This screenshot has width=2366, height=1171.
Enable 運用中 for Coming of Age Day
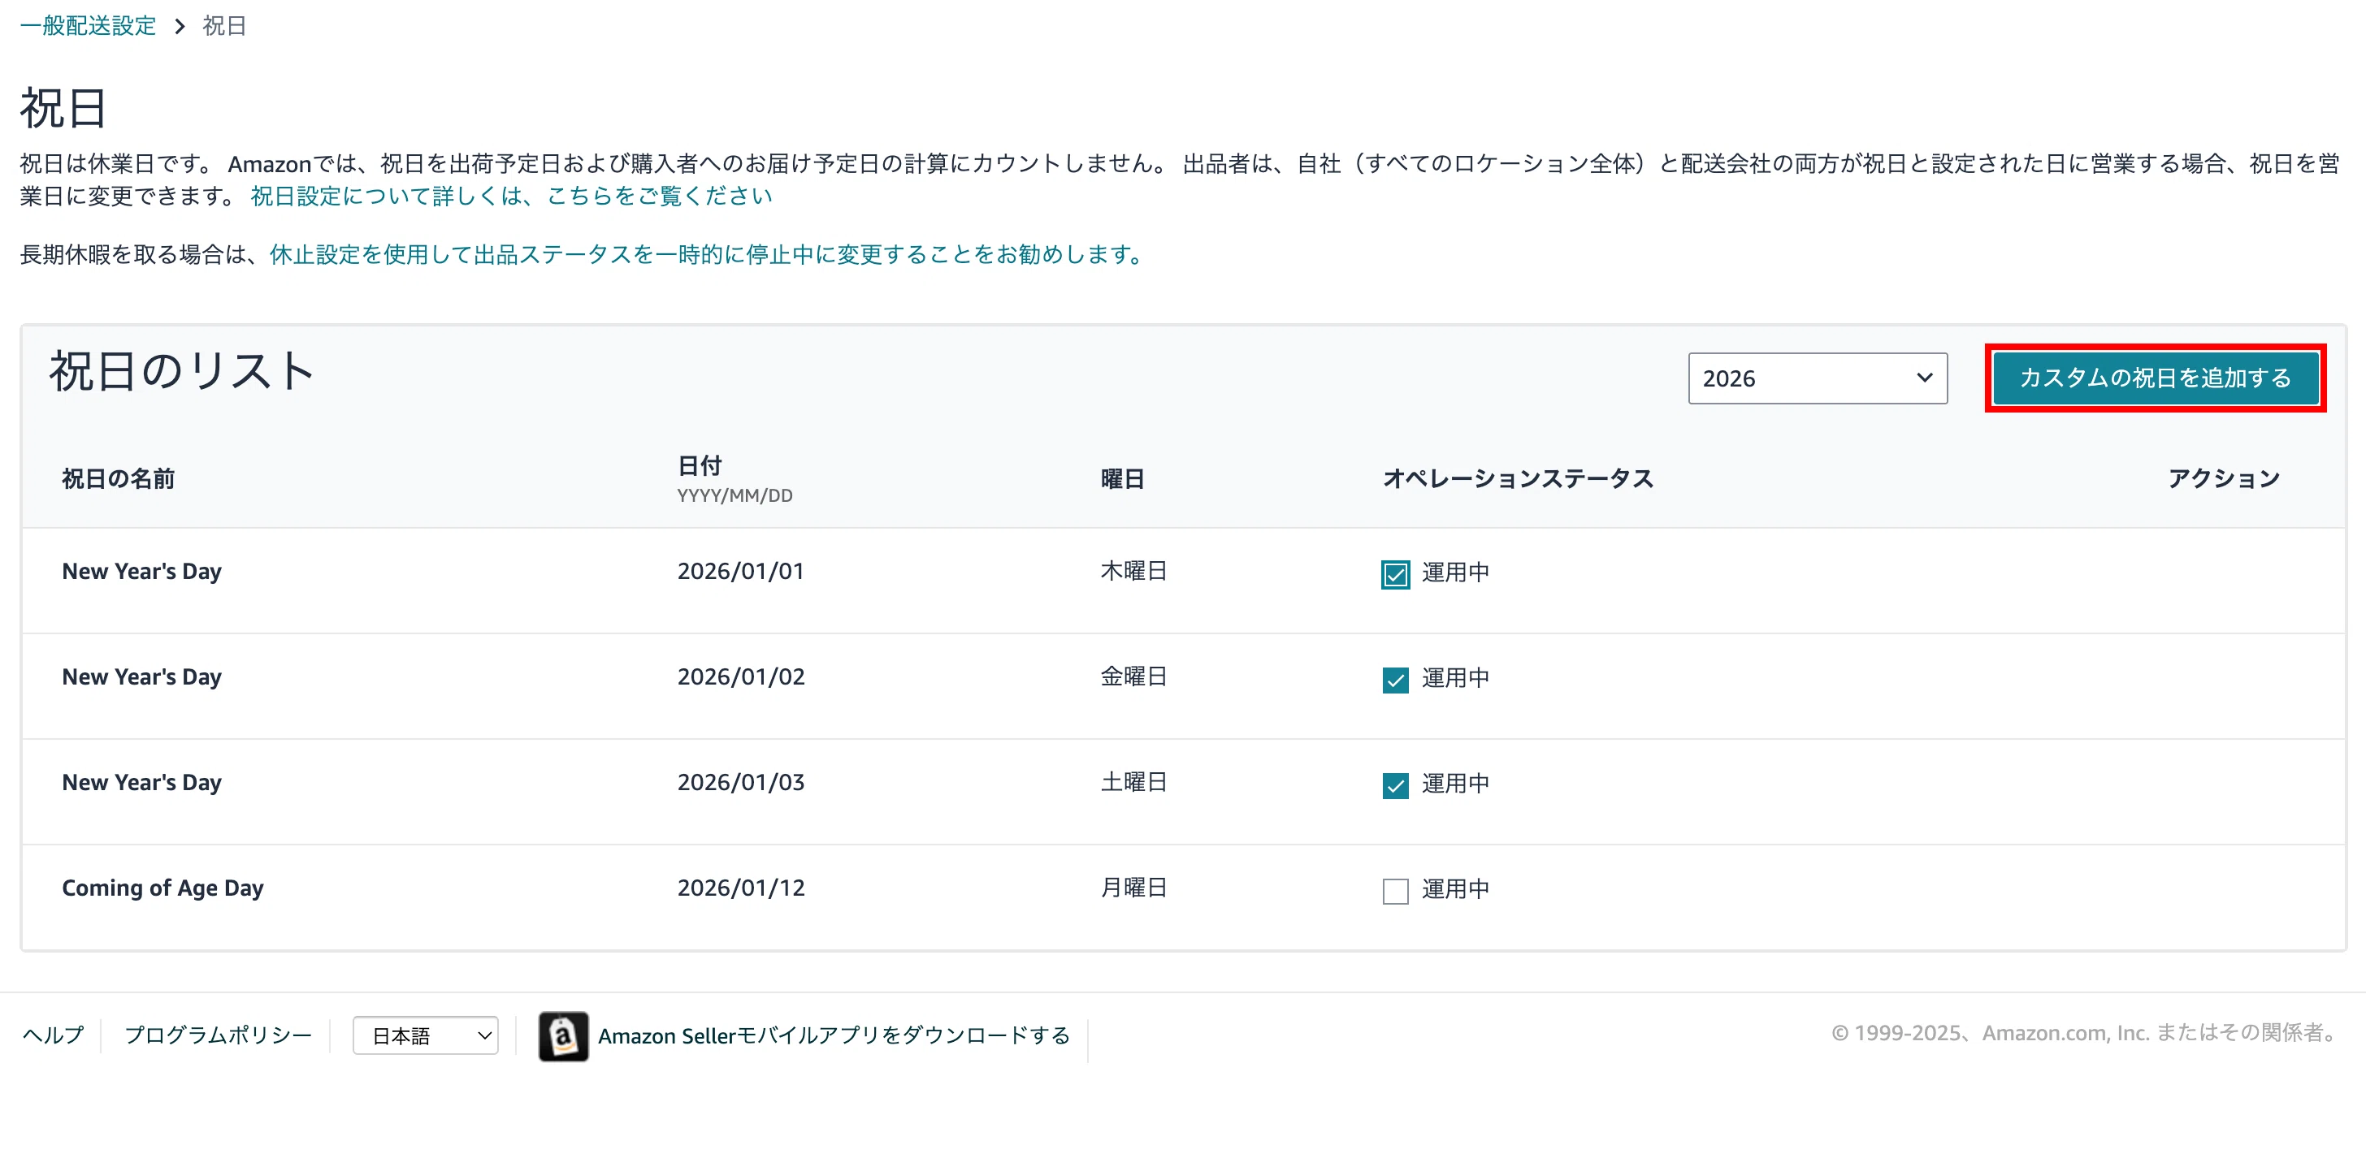tap(1395, 891)
